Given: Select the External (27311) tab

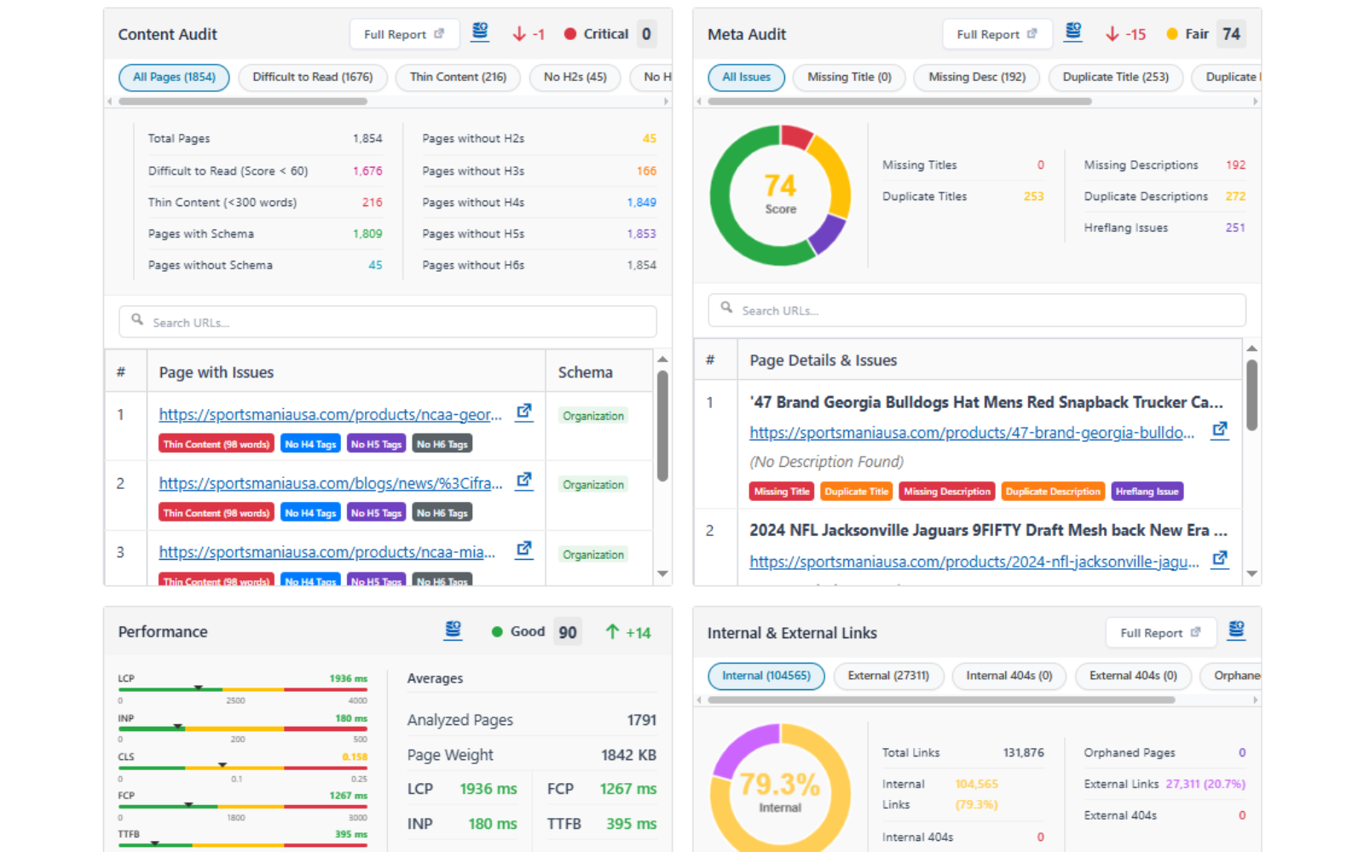Looking at the screenshot, I should coord(888,676).
